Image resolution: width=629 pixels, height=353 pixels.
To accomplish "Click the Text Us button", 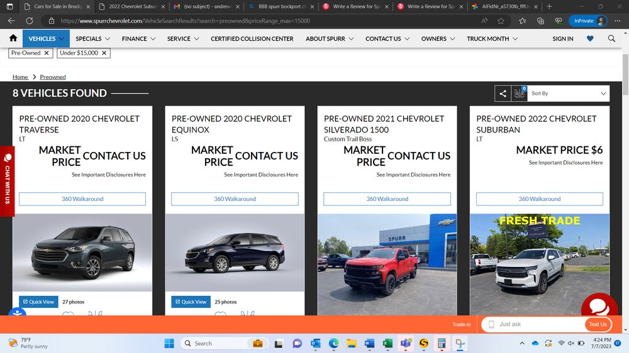I will (x=598, y=324).
